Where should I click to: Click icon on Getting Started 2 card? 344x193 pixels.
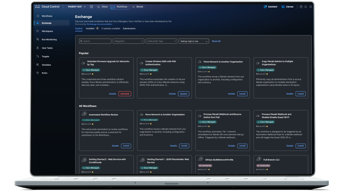[84, 160]
